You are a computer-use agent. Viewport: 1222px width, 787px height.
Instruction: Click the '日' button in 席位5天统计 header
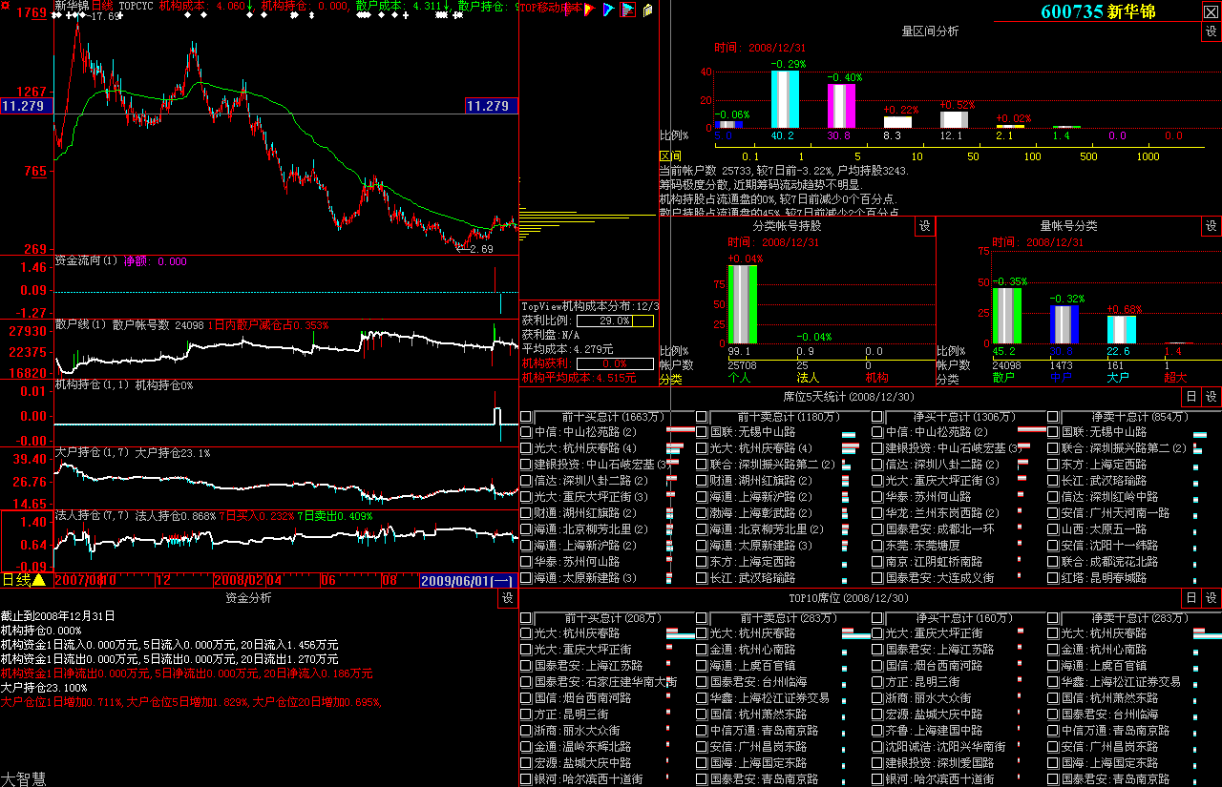pyautogui.click(x=1190, y=397)
